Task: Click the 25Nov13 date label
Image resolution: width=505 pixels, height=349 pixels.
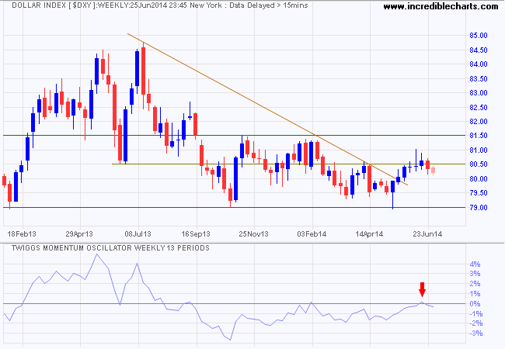Action: point(253,234)
